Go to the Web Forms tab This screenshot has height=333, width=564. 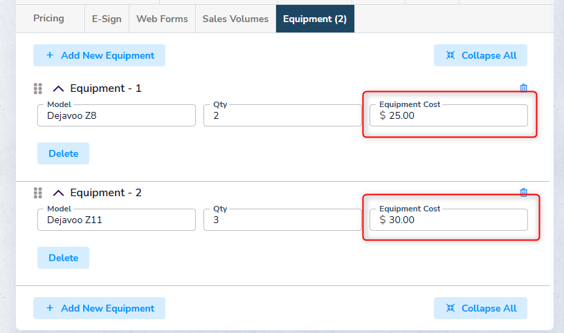pyautogui.click(x=162, y=19)
